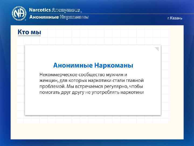Click the line starting "проблемой. Мы встречаемся"
194x146 pixels.
click(x=91, y=87)
